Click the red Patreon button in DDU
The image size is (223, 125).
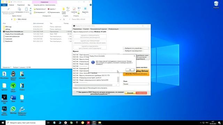pos(141,93)
